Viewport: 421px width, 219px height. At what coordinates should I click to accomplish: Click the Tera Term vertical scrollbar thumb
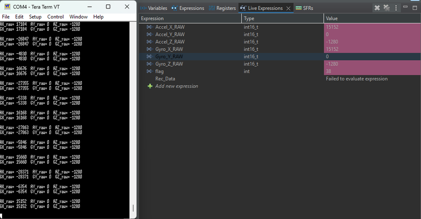click(x=133, y=208)
